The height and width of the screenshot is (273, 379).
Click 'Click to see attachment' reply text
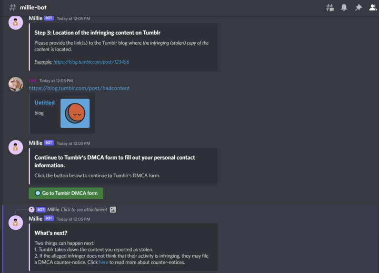pos(84,210)
